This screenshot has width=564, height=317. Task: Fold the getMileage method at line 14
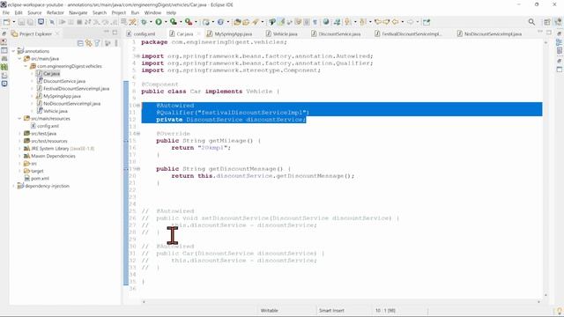(x=138, y=134)
